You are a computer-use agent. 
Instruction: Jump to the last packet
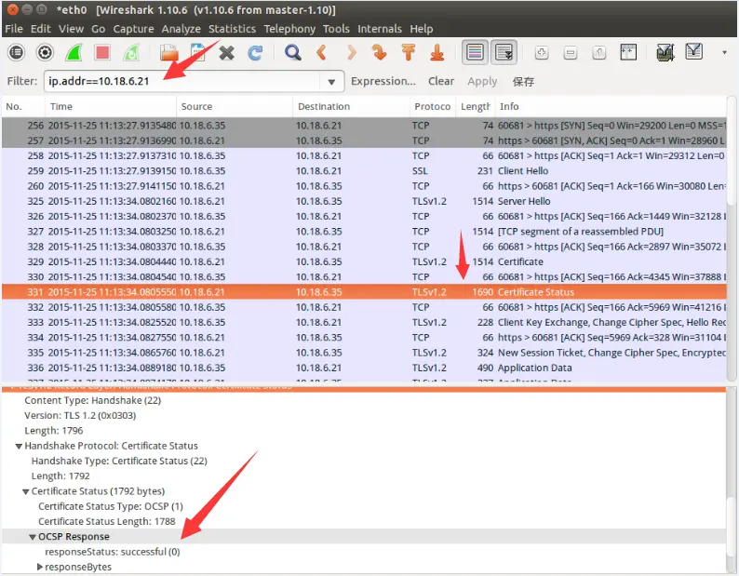point(437,52)
